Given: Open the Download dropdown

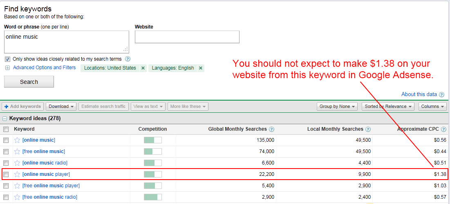Looking at the screenshot, I should click(61, 106).
